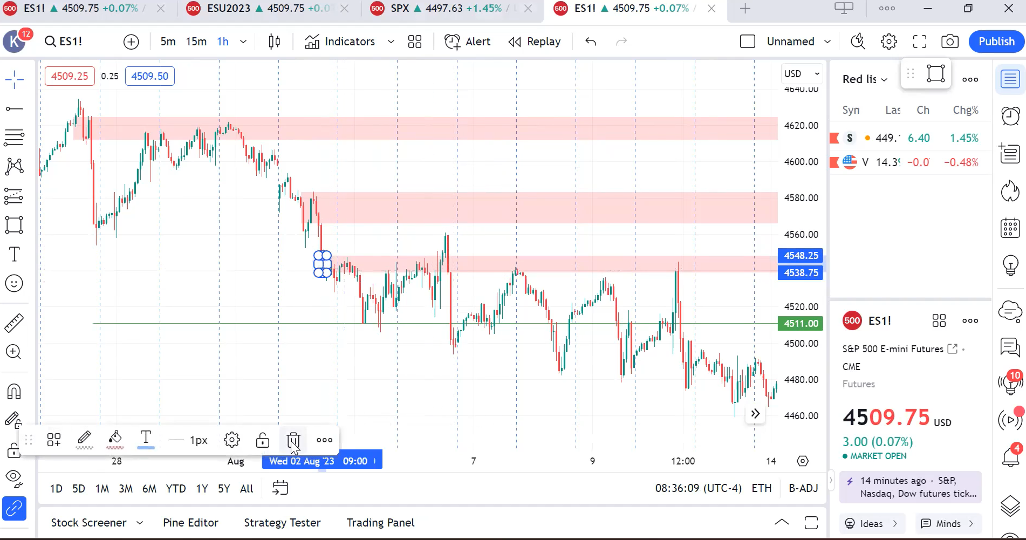This screenshot has height=540, width=1026.
Task: Expand the time interval dropdown
Action: 243,42
